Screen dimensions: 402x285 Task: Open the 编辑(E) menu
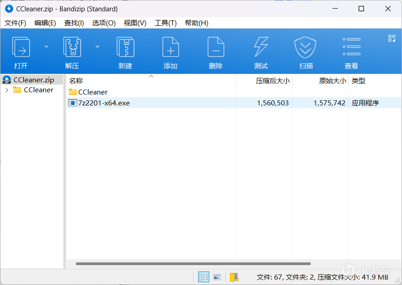[x=45, y=23]
